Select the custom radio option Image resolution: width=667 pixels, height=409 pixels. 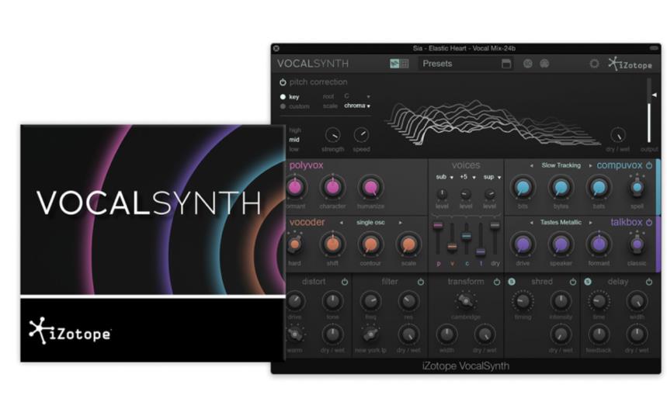[x=283, y=106]
